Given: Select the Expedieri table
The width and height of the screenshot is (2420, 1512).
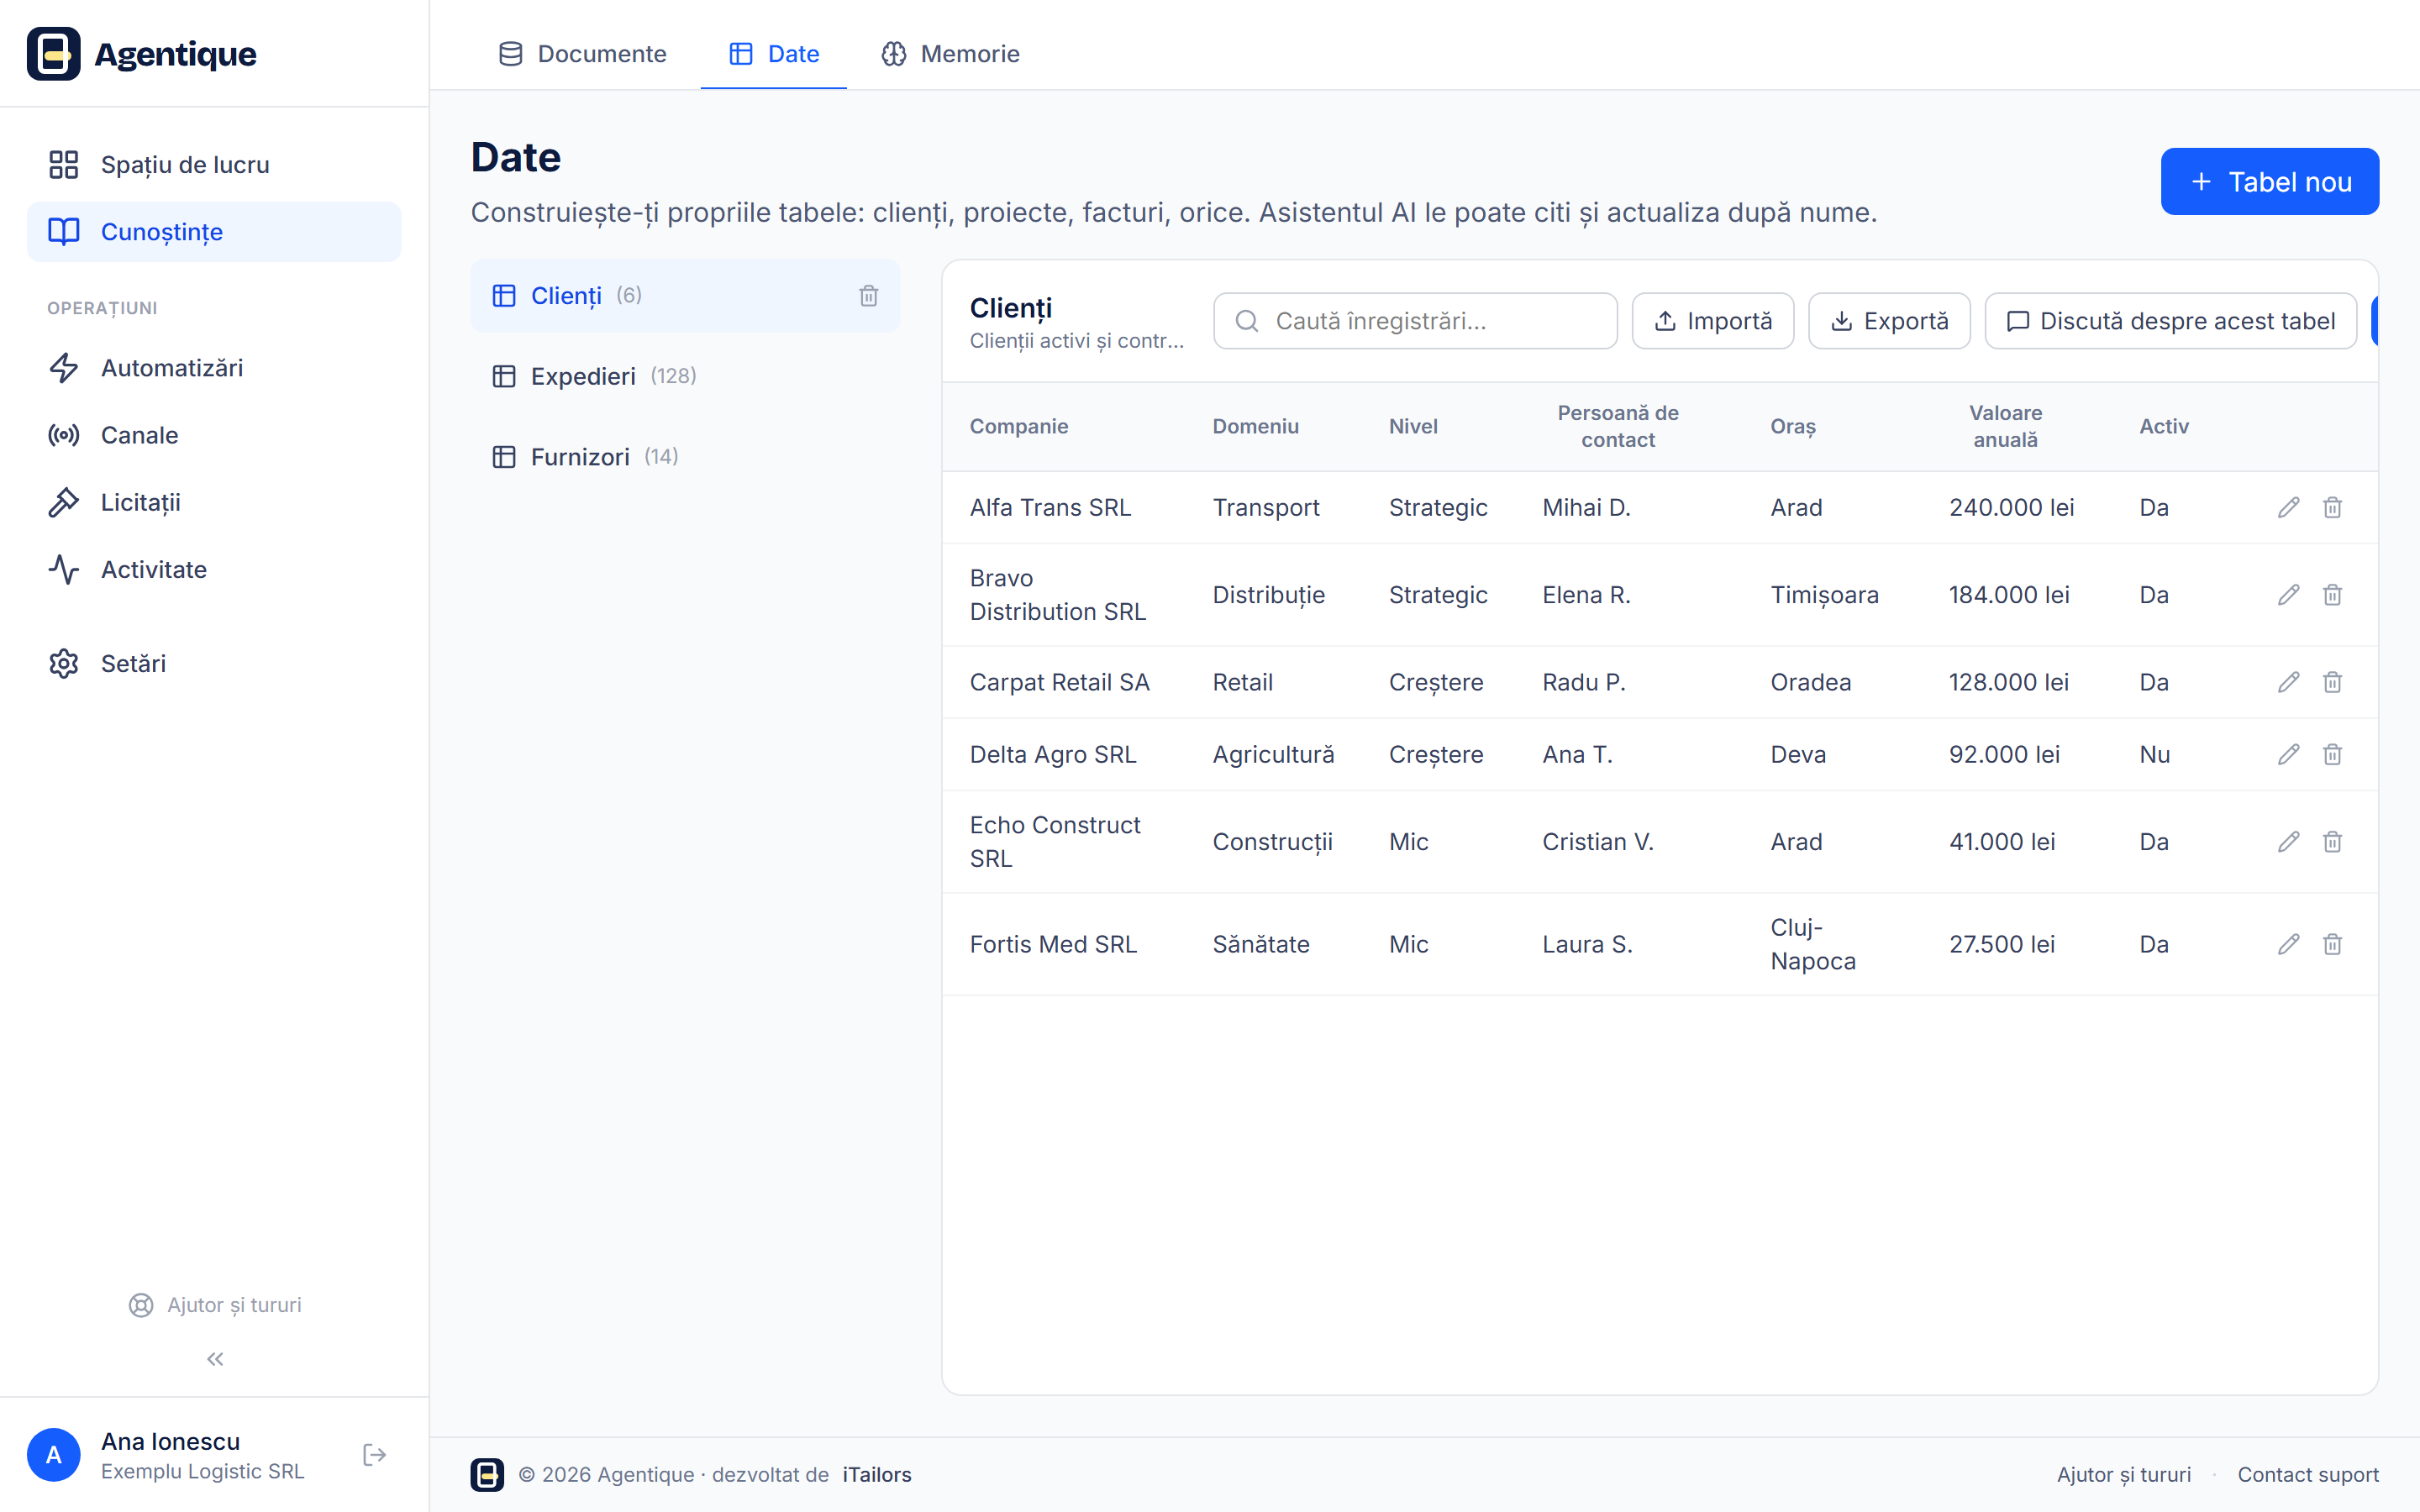Looking at the screenshot, I should pos(685,376).
